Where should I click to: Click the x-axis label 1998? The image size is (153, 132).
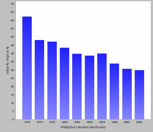[x=114, y=122]
